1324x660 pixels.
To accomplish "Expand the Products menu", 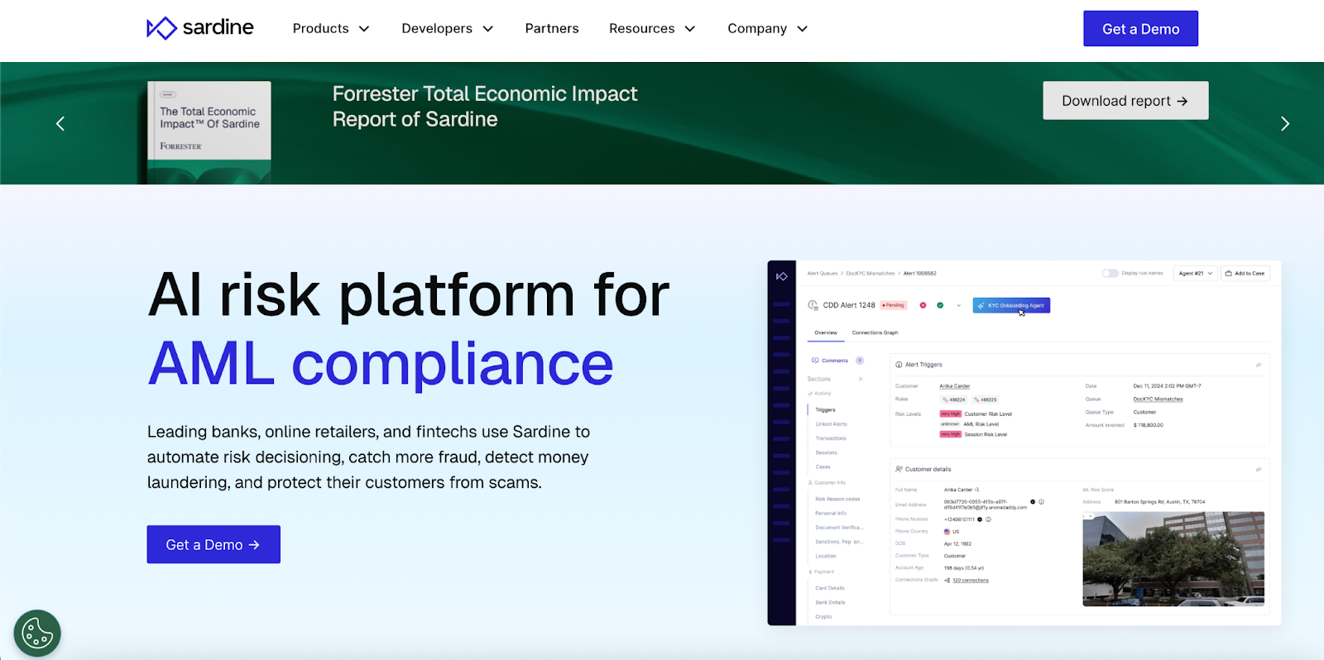I will click(x=331, y=28).
